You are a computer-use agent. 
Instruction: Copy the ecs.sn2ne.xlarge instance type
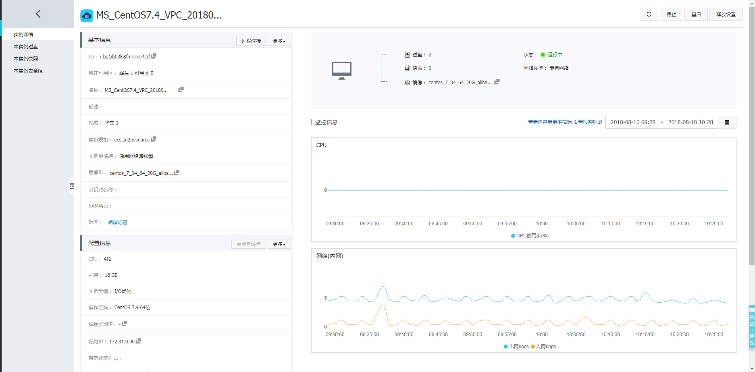pos(154,139)
